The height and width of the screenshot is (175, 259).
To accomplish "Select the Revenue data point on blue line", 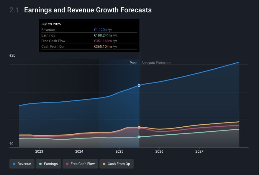I will [x=139, y=85].
